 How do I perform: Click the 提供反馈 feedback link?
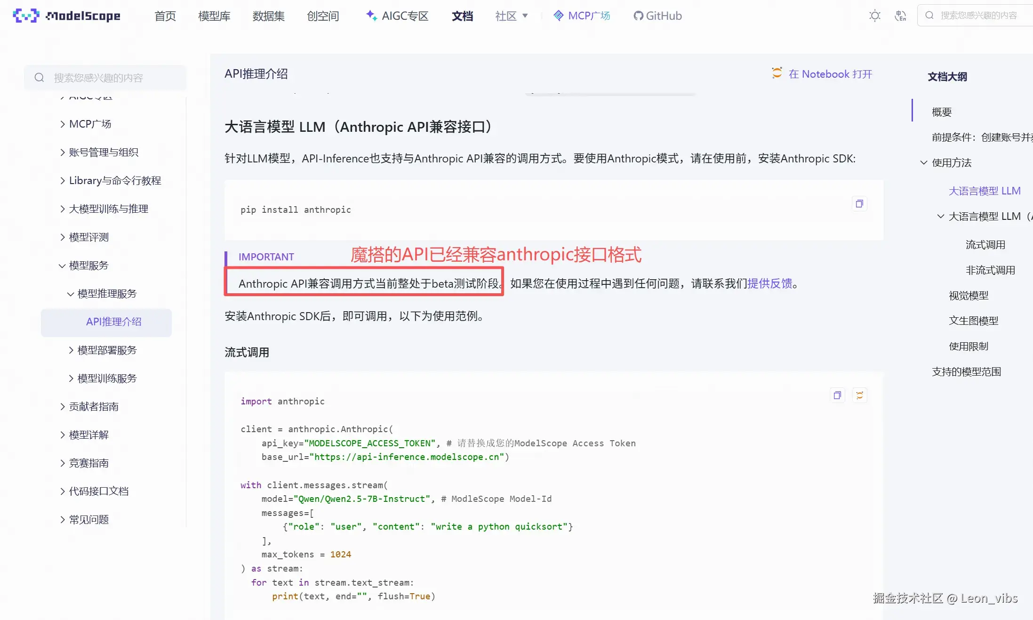770,283
